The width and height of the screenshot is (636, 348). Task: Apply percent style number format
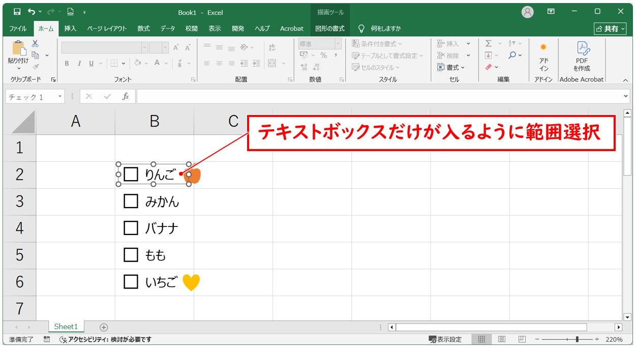pos(324,55)
